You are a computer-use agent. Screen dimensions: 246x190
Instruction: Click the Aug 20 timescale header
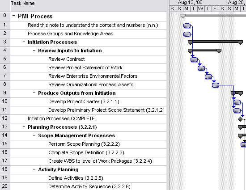pos(236,3)
